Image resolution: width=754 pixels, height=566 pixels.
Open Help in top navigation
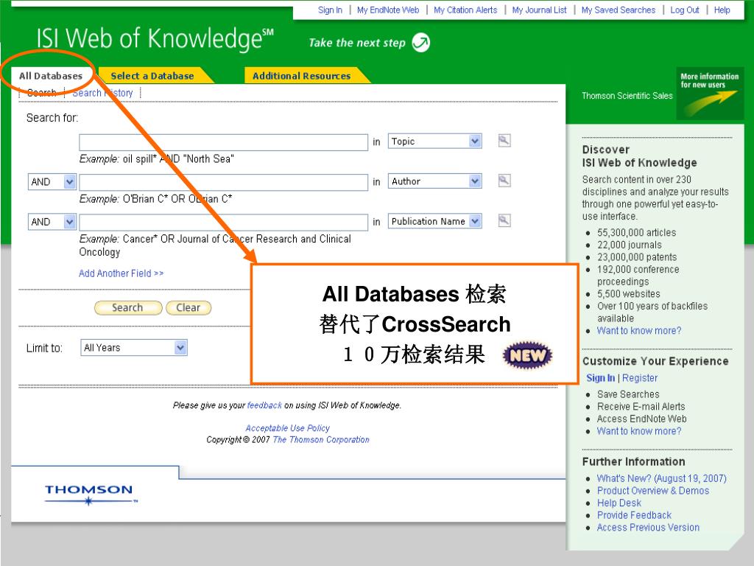[x=722, y=10]
